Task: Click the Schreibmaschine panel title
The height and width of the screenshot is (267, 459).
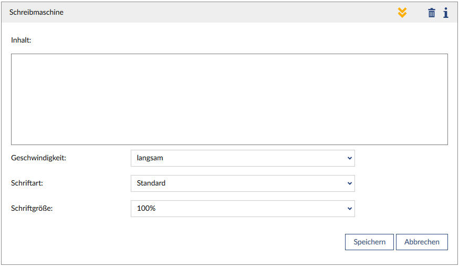Action: (36, 12)
